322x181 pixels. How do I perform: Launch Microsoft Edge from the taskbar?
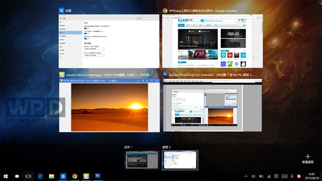40,176
